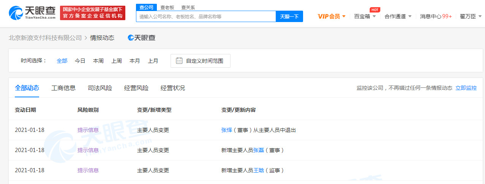Click the 立即监控 link

(466, 88)
